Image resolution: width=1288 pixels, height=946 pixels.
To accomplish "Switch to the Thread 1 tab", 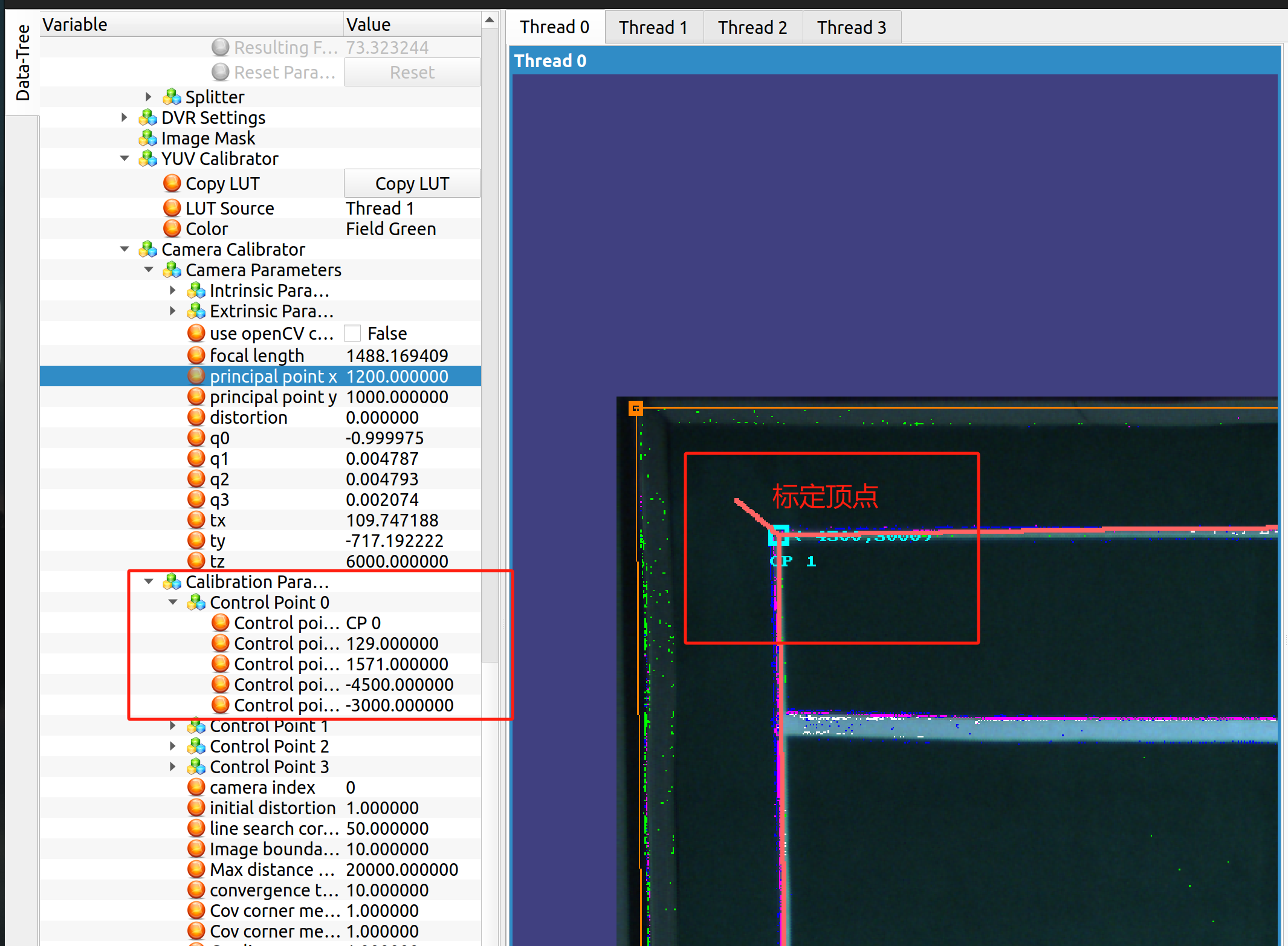I will (x=653, y=27).
